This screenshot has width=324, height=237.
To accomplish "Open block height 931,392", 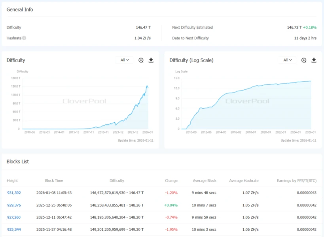I will pos(14,193).
